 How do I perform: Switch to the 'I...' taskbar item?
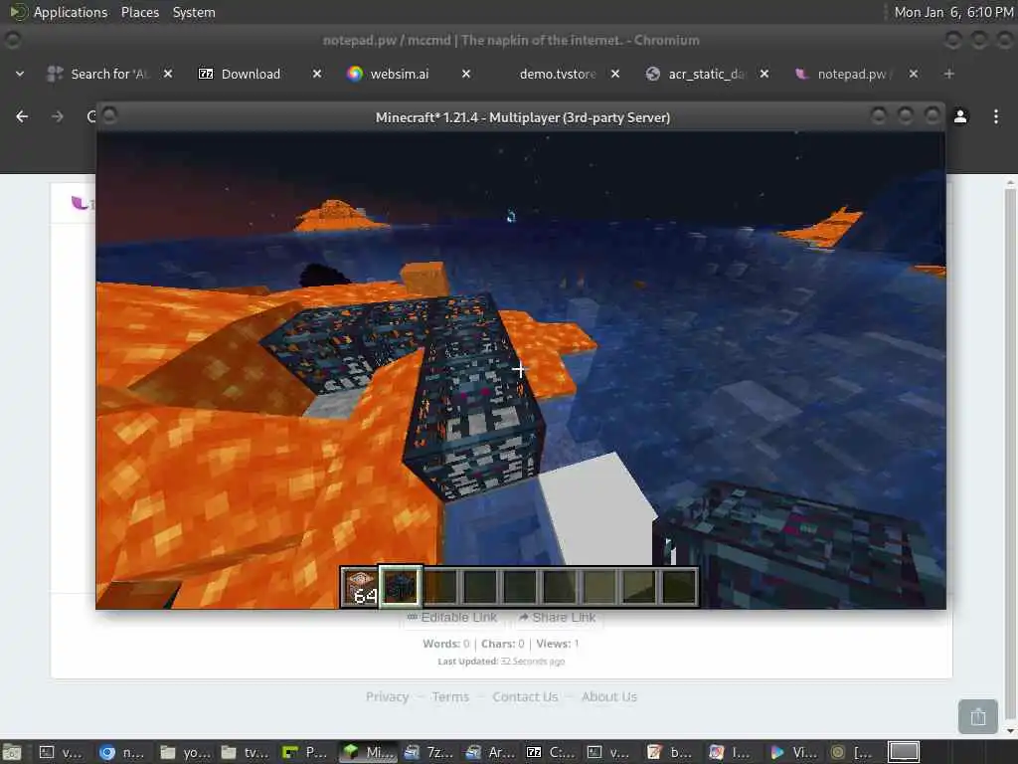(733, 752)
